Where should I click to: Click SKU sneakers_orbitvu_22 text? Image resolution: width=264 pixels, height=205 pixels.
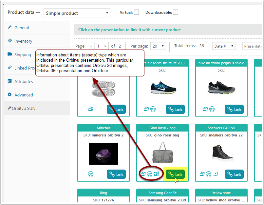(221, 135)
